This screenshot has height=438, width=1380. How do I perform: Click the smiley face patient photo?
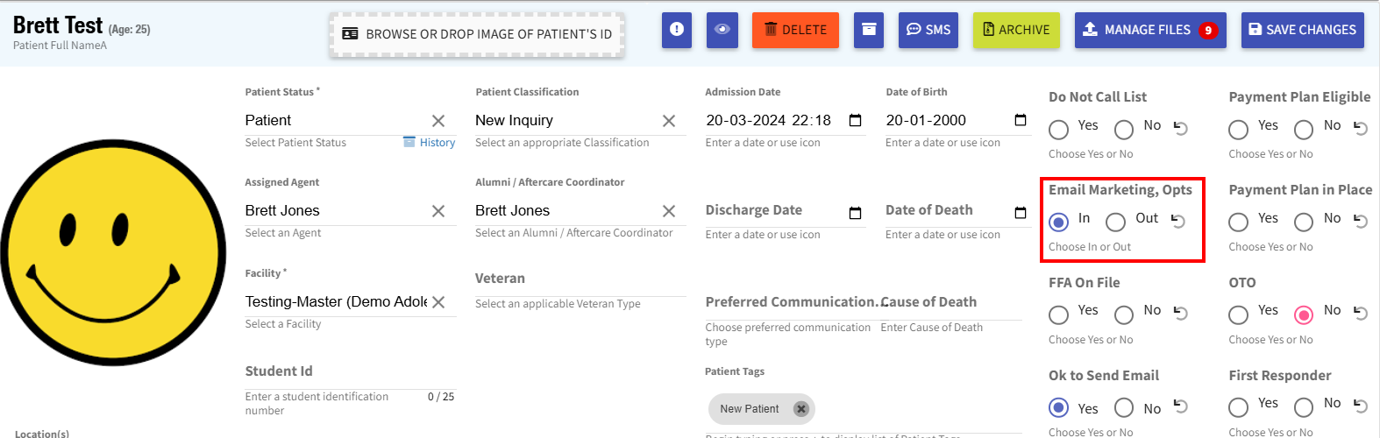point(113,252)
